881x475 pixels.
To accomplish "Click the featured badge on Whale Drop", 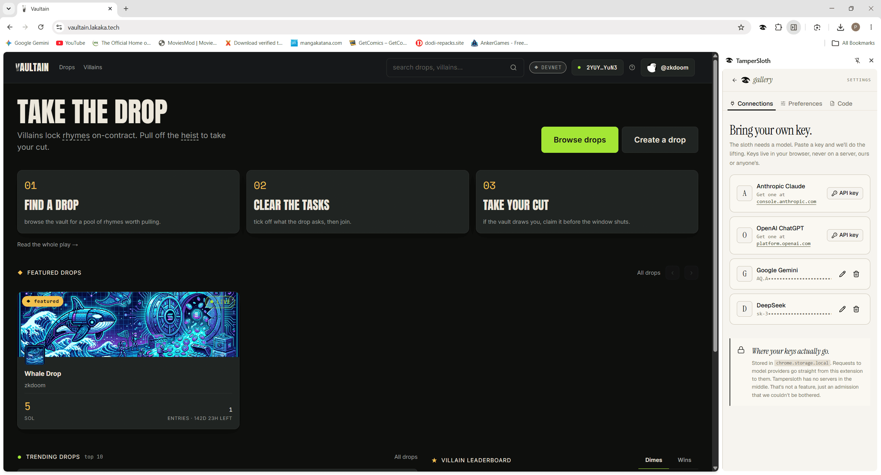I will click(x=43, y=301).
